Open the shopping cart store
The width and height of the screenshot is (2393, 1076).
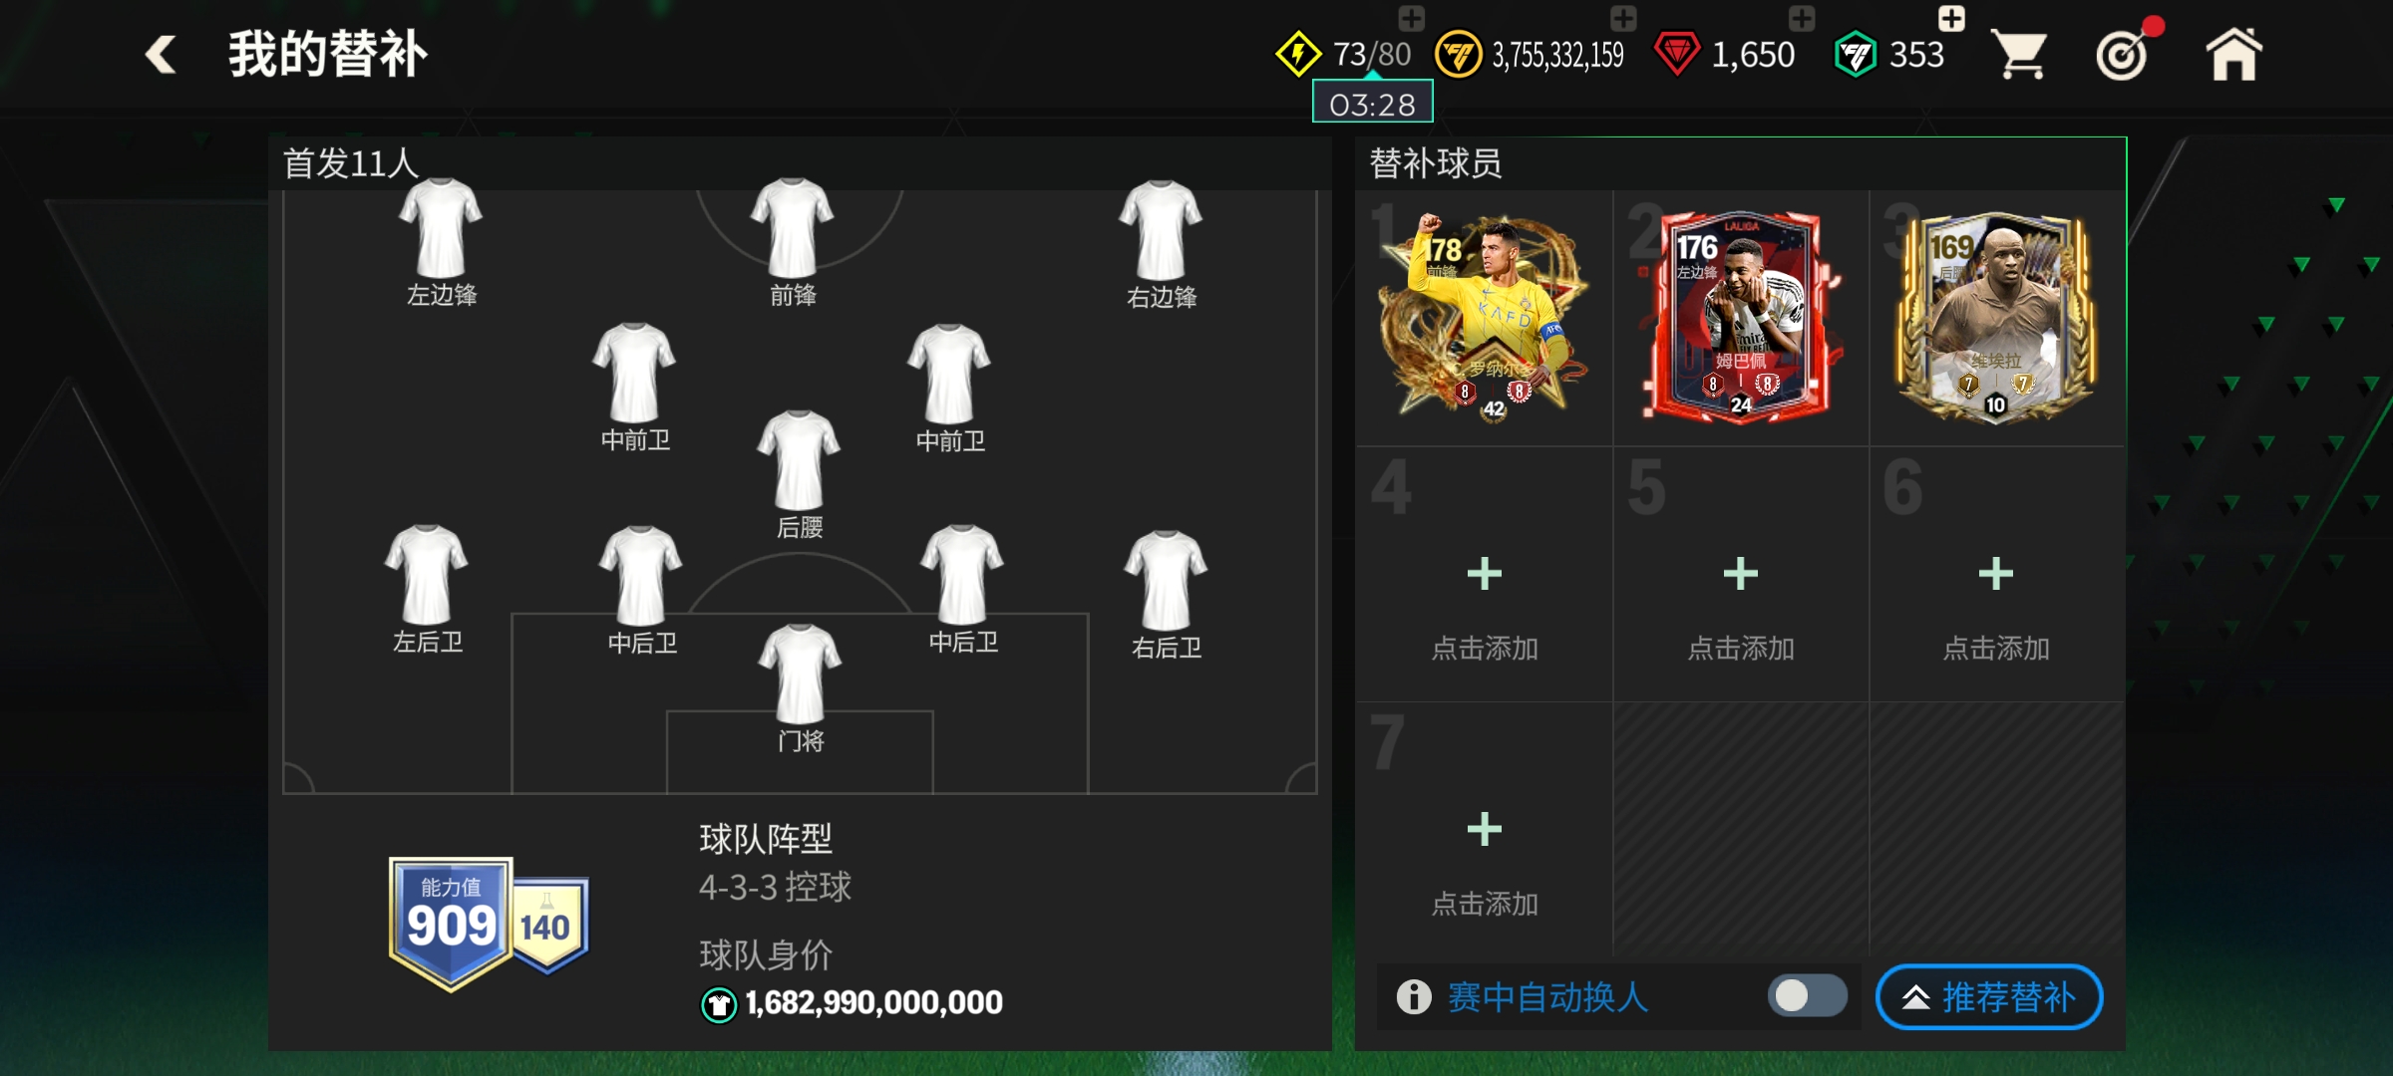2019,55
